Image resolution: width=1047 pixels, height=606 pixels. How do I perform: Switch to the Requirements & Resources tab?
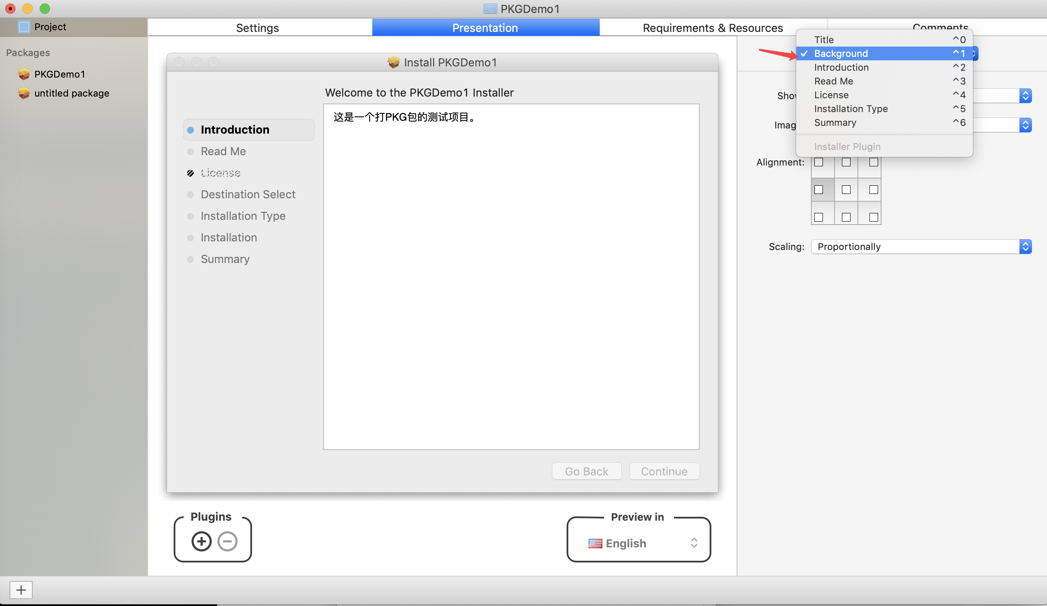[x=712, y=28]
